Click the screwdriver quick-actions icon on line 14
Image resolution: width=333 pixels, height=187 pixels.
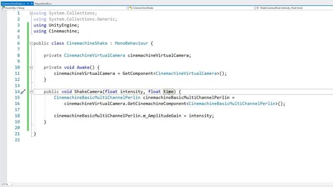23,92
